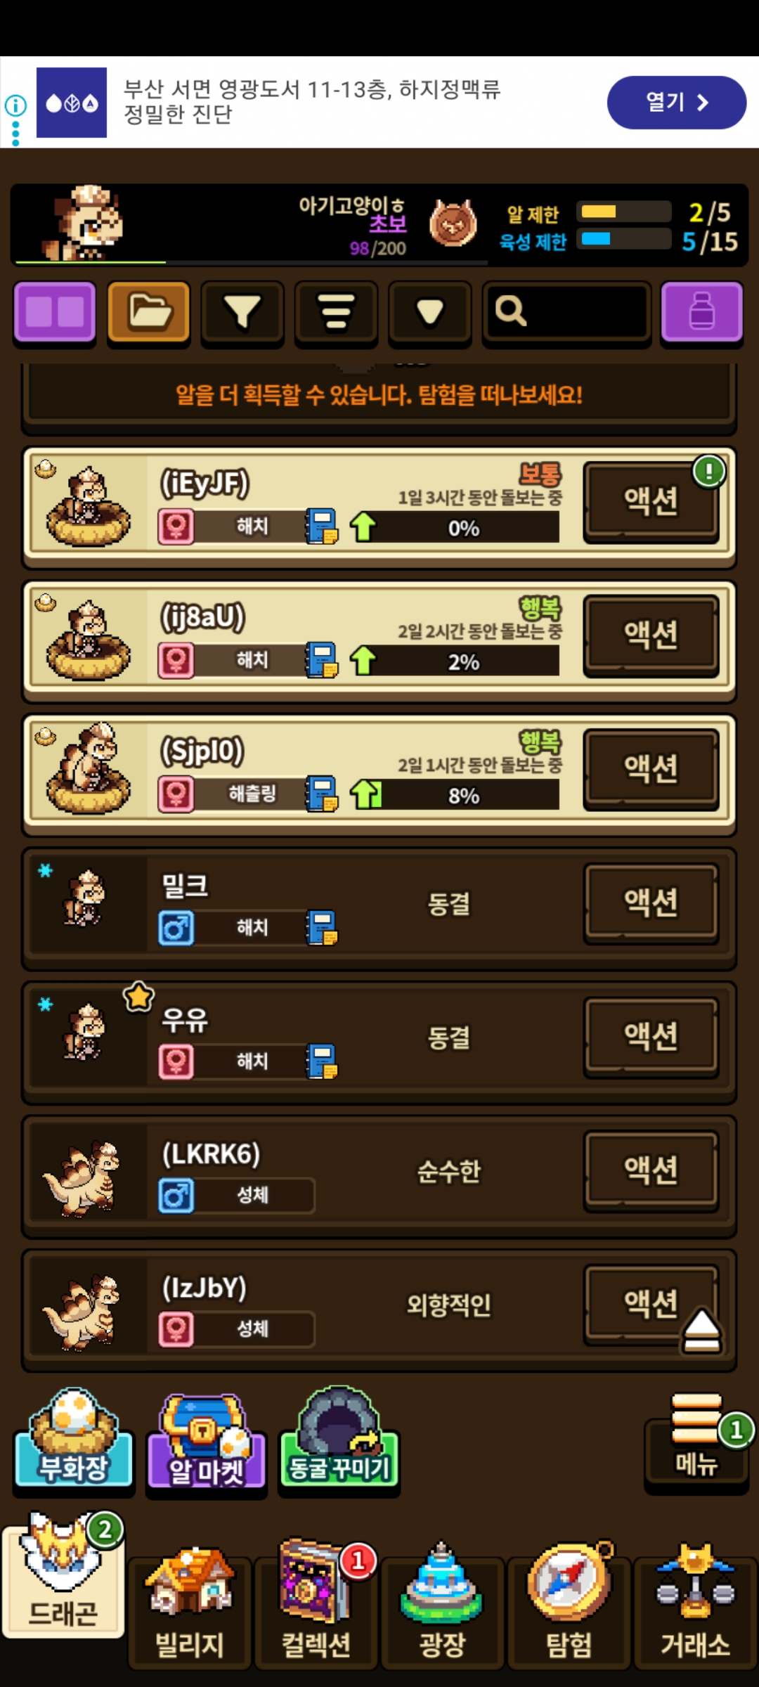
Task: Tap the scroll-to-top arrow icon
Action: coord(701,1331)
